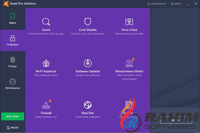The image size is (200, 133).
Task: Open the Menu text item
Action: (178, 4)
